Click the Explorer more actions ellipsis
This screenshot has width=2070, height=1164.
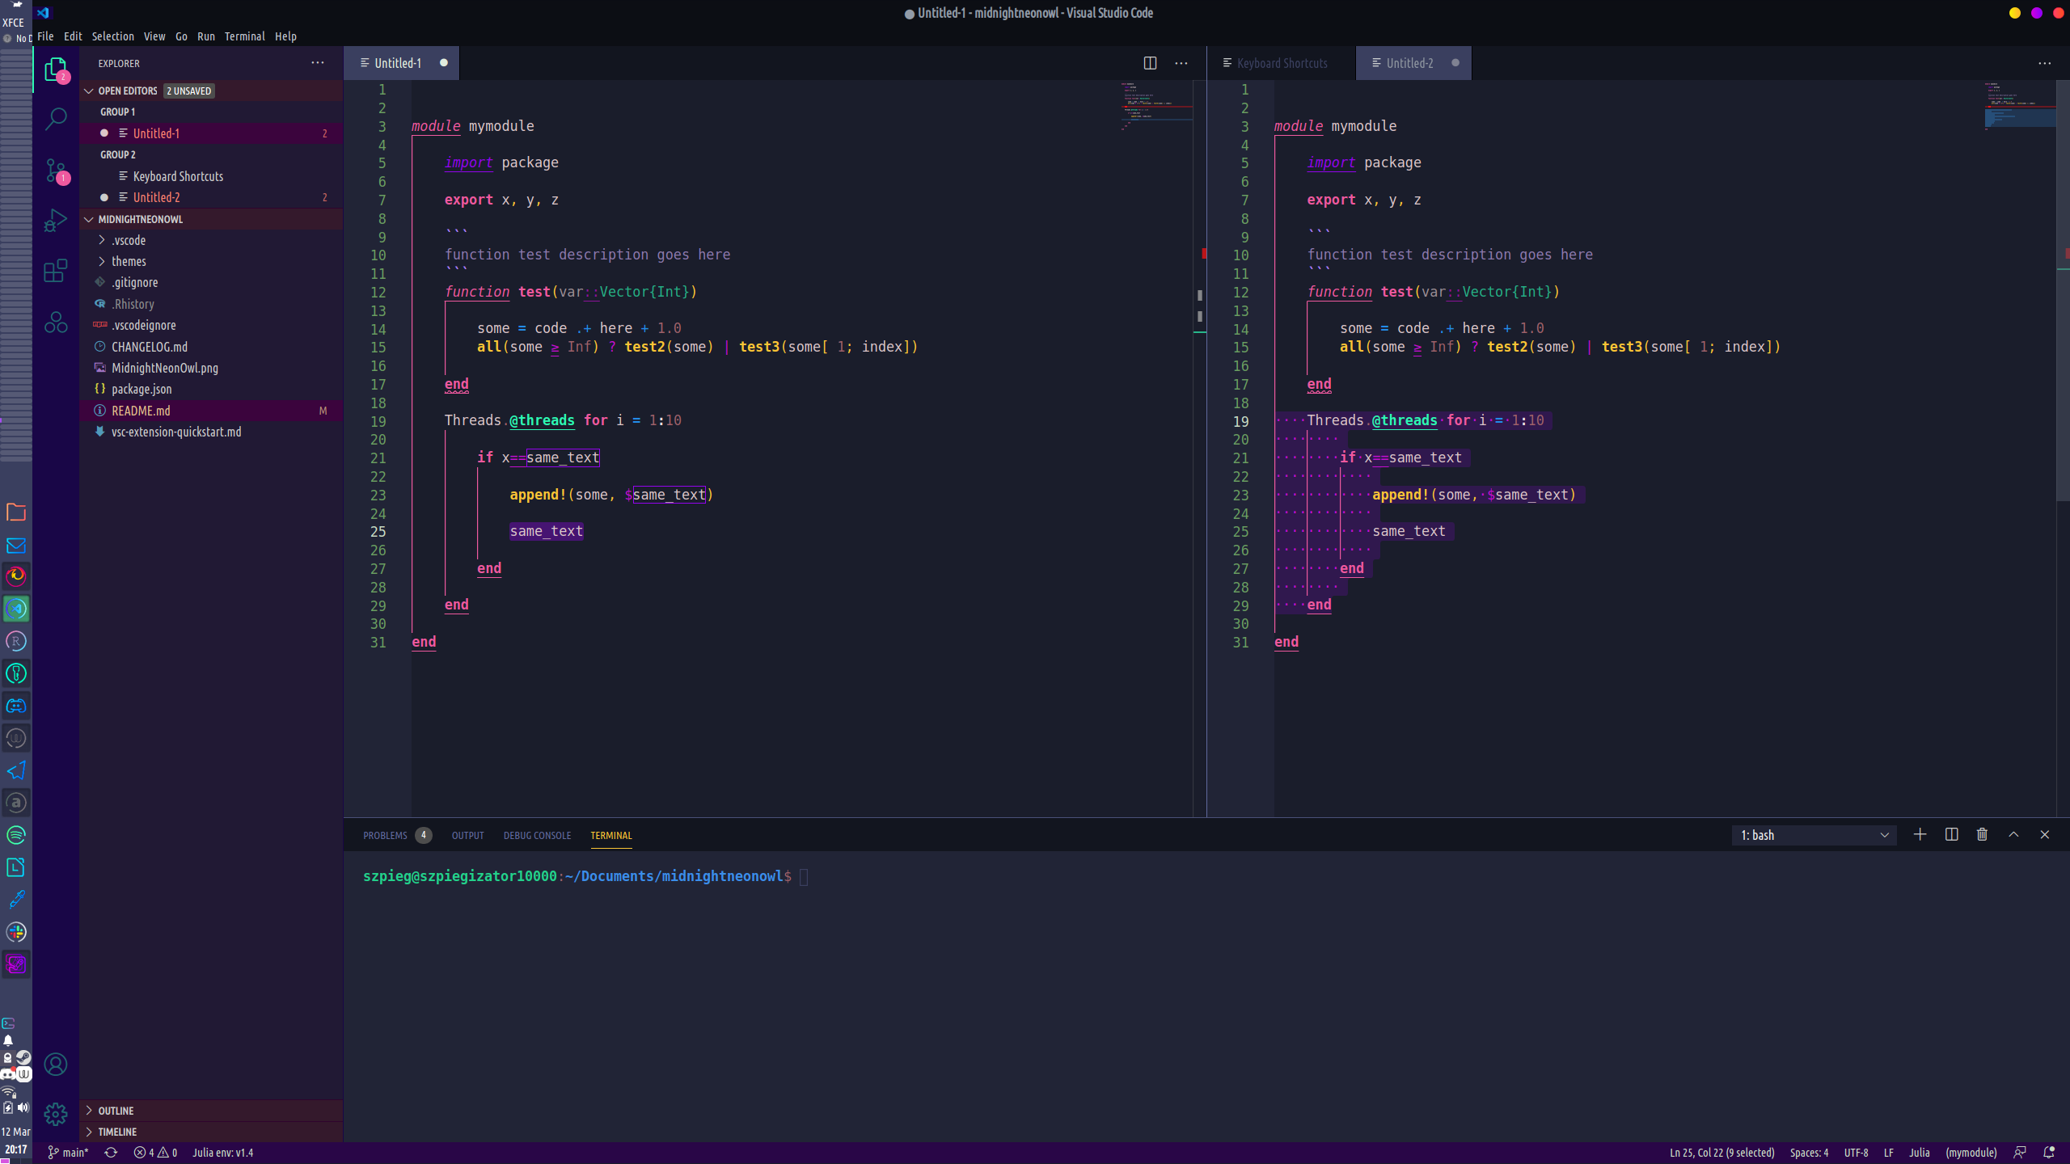[318, 63]
